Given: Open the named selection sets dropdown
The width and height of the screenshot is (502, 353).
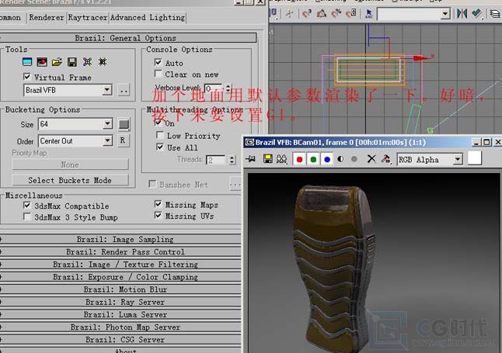Looking at the screenshot, I should click(445, 14).
